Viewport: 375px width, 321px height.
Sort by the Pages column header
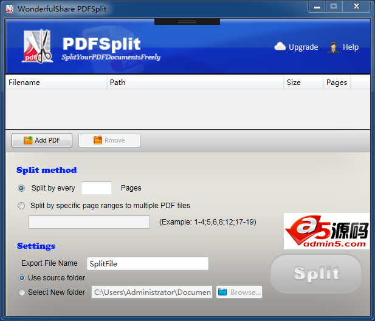point(337,83)
